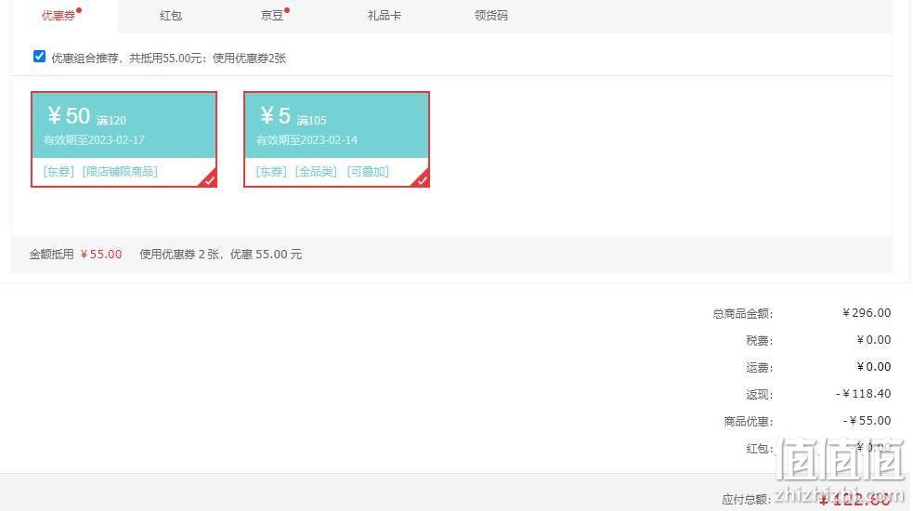Screen dimensions: 913x511
Task: Click the [可叠加] tag
Action: point(368,171)
